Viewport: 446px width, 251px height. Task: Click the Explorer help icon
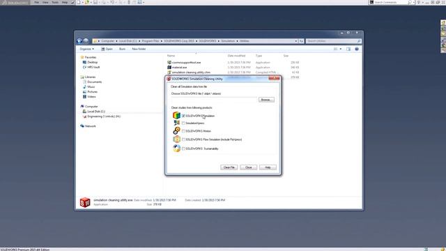(x=357, y=49)
